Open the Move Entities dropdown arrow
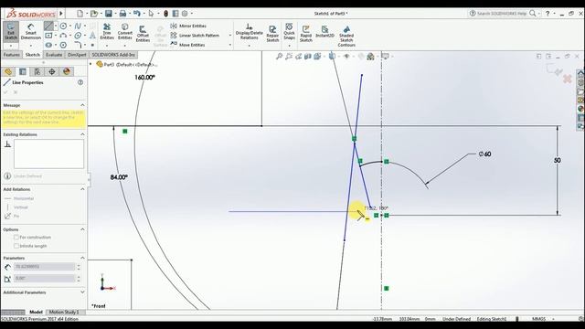This screenshot has width=585, height=329. [x=229, y=45]
